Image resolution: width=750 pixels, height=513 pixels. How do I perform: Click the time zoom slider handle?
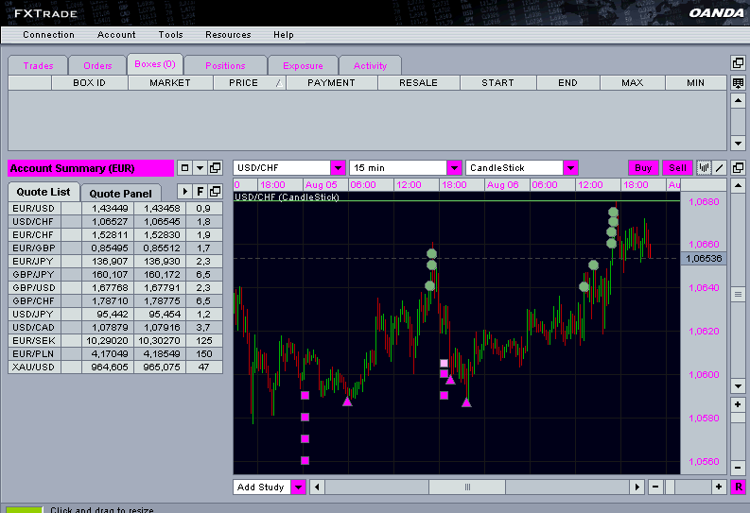point(670,487)
